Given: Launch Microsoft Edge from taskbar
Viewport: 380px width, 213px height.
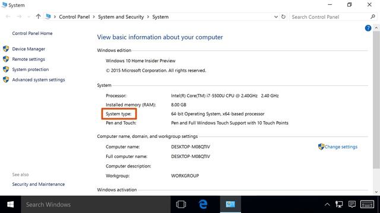Looking at the screenshot, I should [203, 205].
